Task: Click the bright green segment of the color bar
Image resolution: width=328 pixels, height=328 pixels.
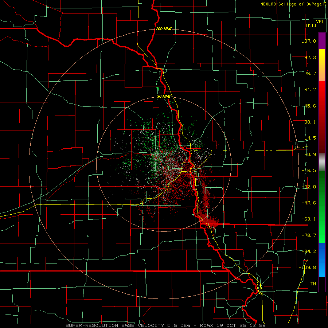Action: [322, 207]
